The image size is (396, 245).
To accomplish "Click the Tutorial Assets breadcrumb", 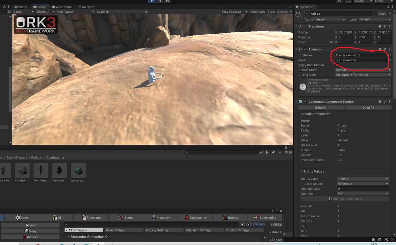I will point(17,157).
